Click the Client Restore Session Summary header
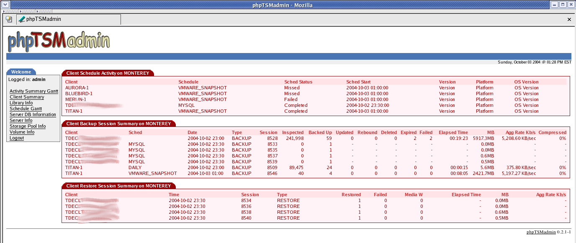Screen dimensions: 576x243 pyautogui.click(x=118, y=186)
